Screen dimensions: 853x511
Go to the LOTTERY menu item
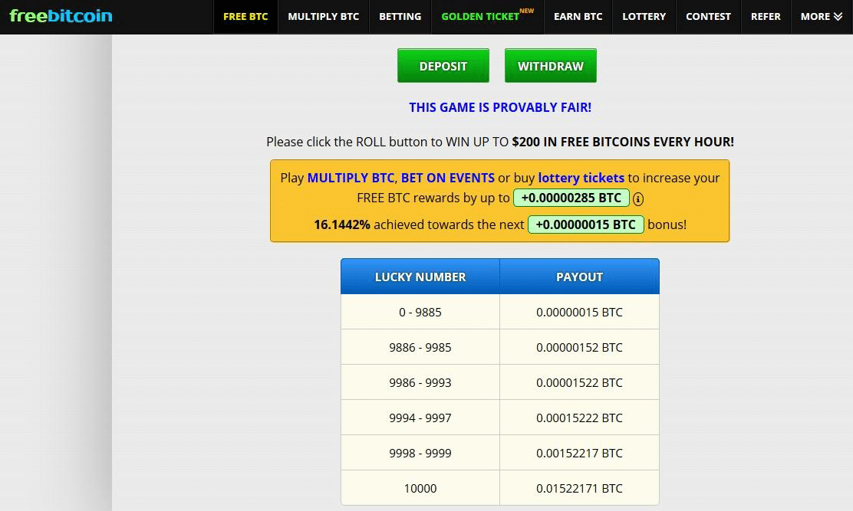click(x=644, y=17)
